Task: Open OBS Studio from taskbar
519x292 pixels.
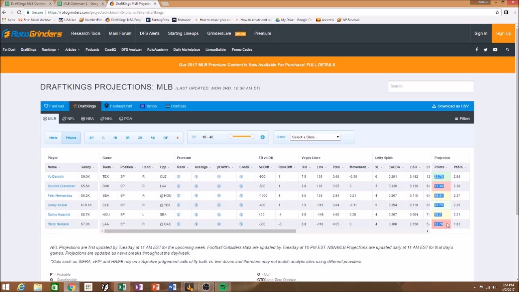Action: click(206, 287)
